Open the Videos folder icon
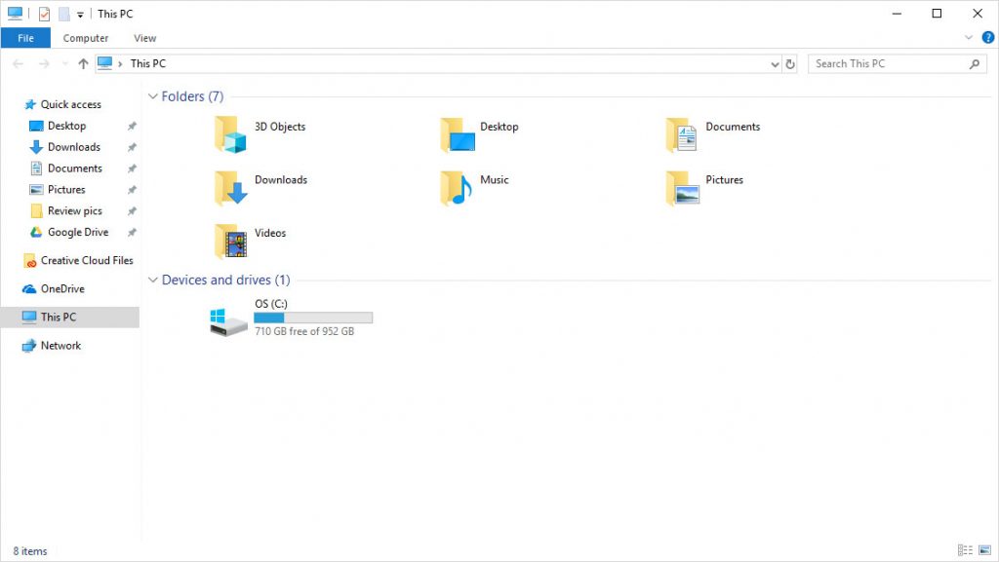 [x=230, y=241]
